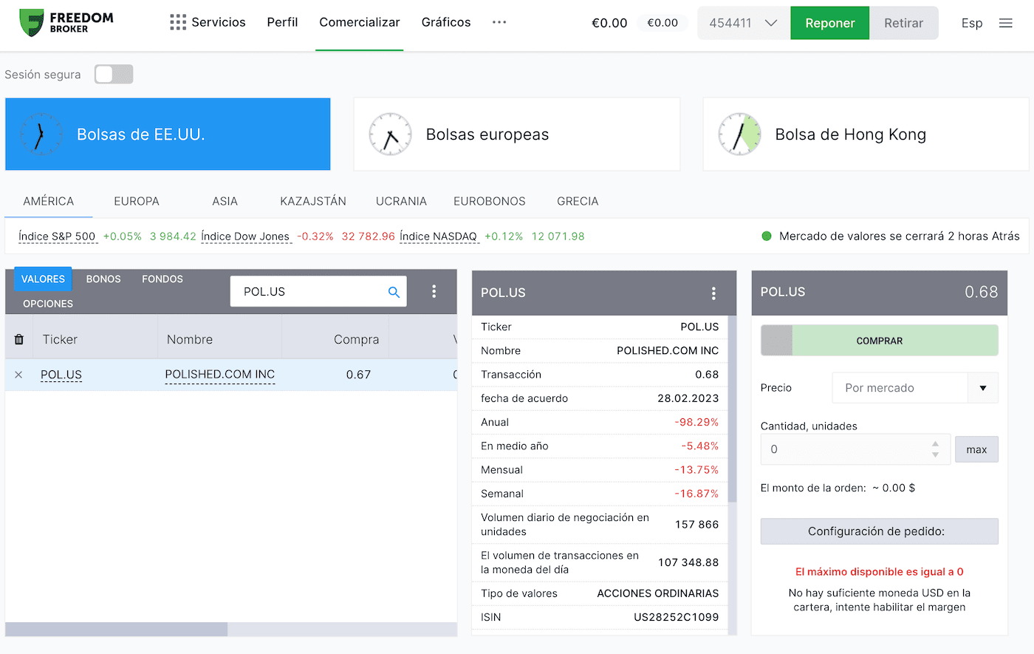Switch to the EUROBONOS tab
This screenshot has height=654, width=1034.
[490, 201]
